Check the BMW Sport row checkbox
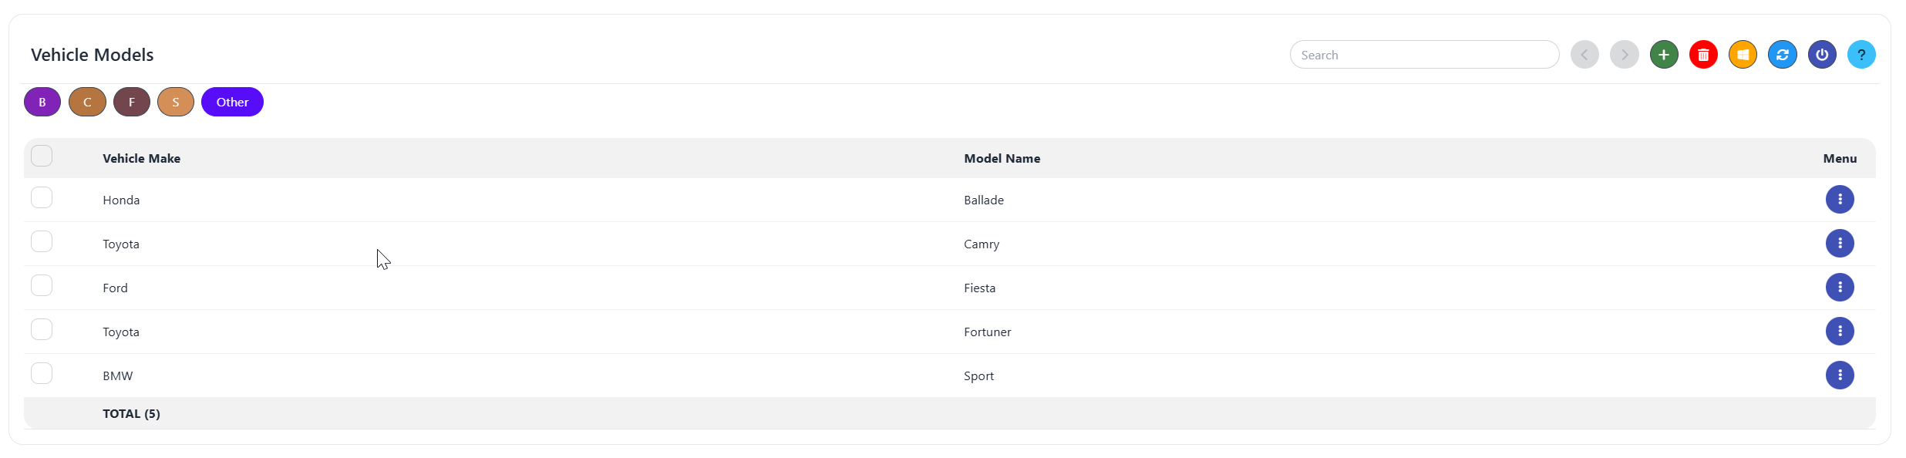This screenshot has height=458, width=1906. click(x=42, y=373)
